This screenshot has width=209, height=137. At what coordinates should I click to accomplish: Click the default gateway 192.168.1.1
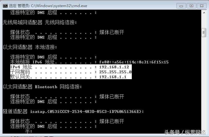113,77
